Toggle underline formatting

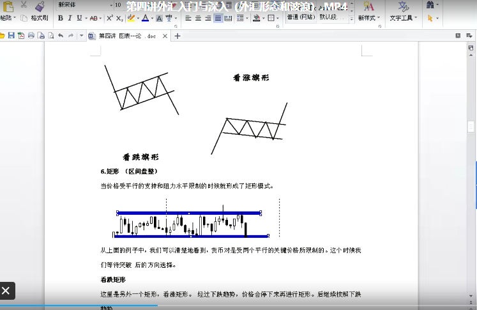pos(79,19)
